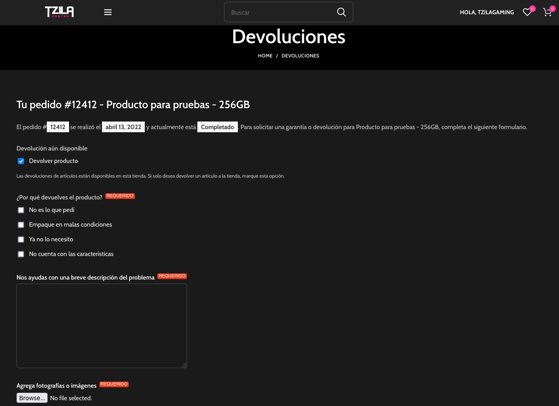Click the Tzila Gaming logo
Screen dimensions: 559x406
coord(59,12)
